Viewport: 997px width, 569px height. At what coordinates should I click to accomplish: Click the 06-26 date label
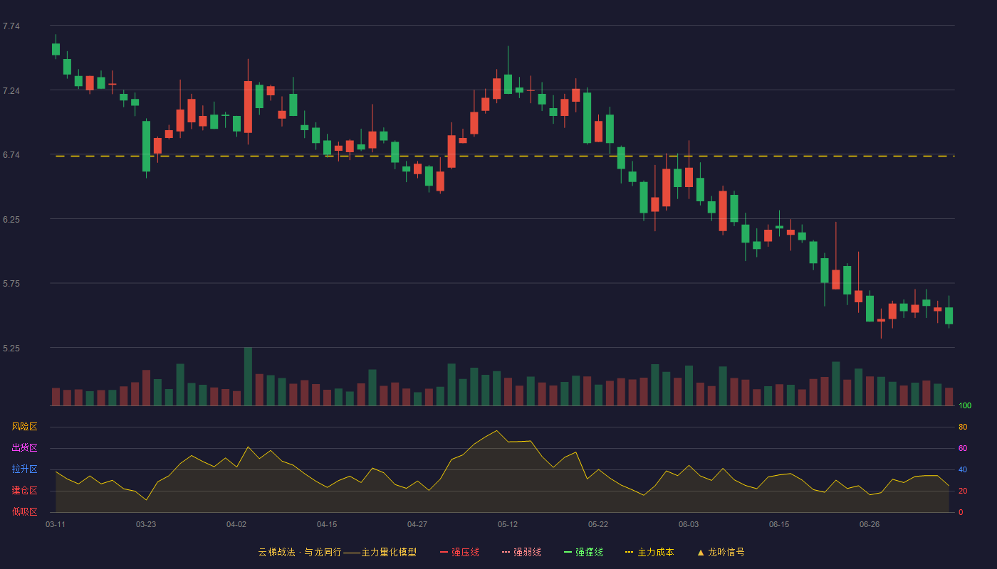[x=870, y=524]
